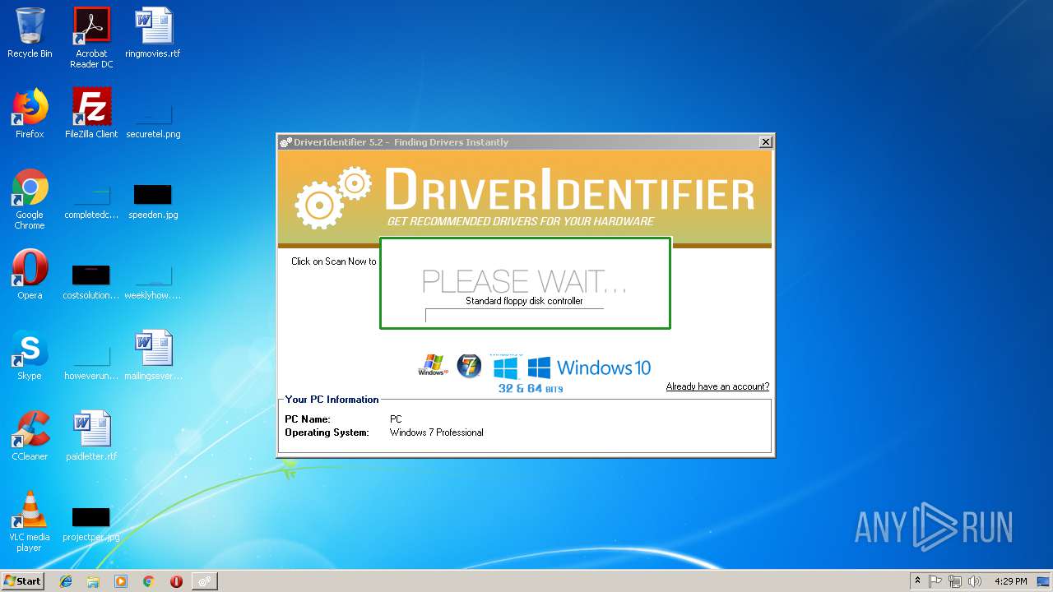
Task: Select the costsolution file icon
Action: tap(91, 280)
